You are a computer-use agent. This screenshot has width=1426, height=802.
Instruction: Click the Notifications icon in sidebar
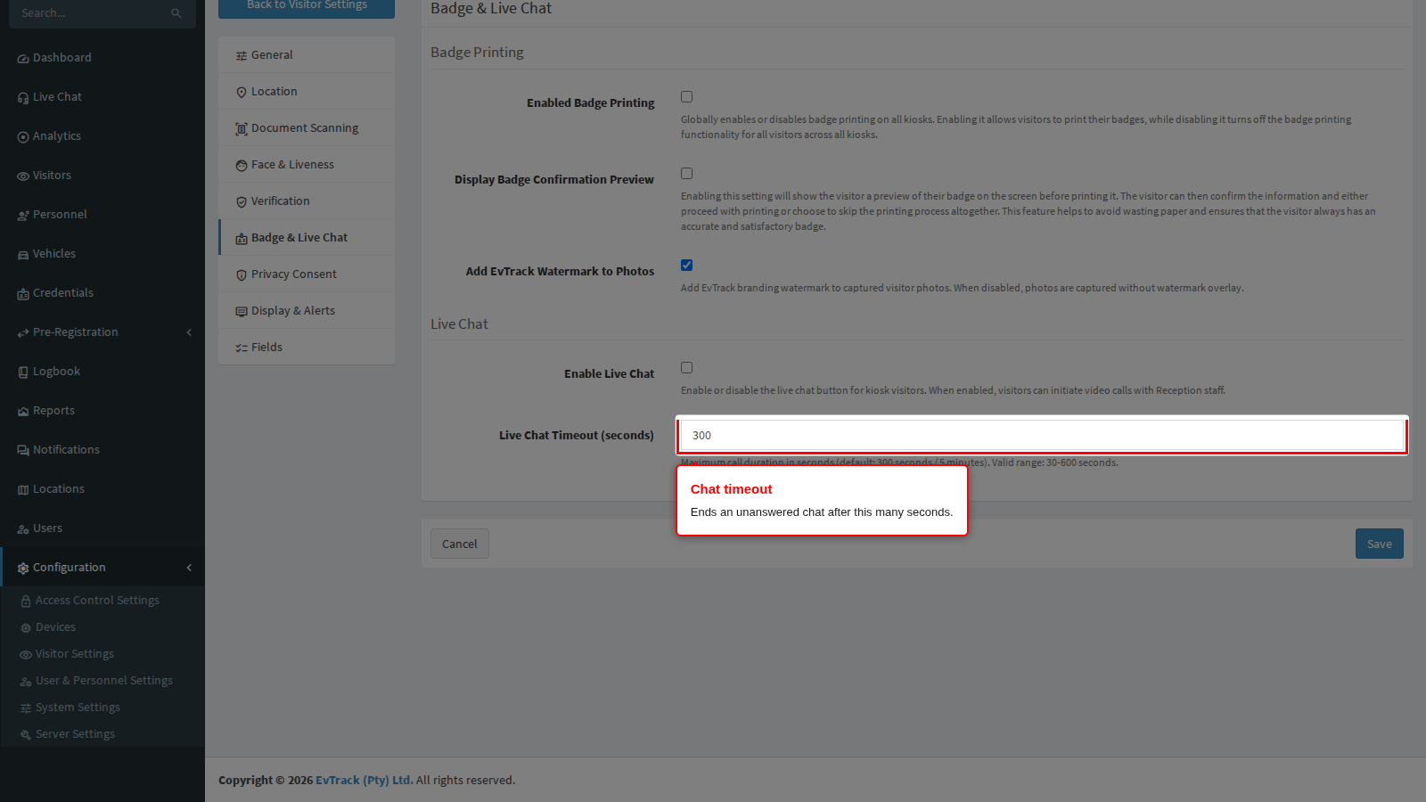coord(23,451)
